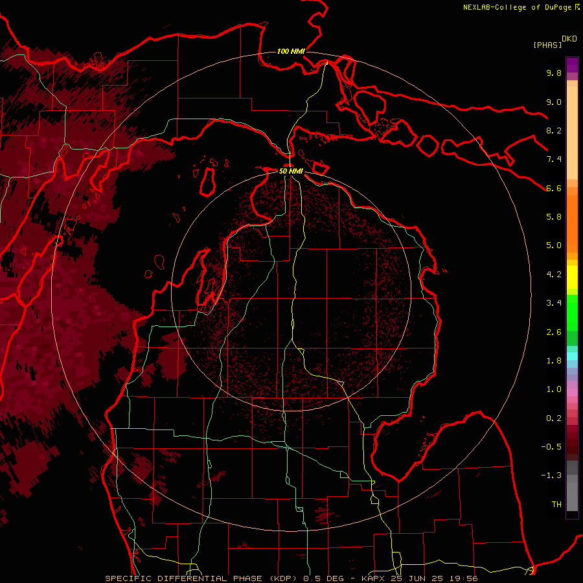
Task: Select the 2.6 scale value
Action: pos(554,332)
